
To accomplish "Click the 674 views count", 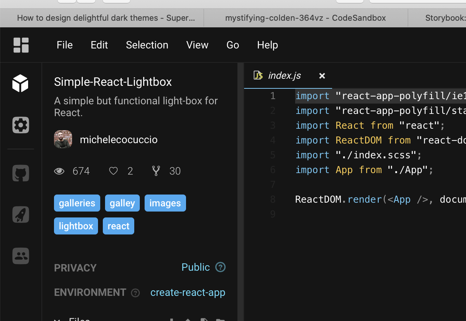I will pyautogui.click(x=81, y=171).
